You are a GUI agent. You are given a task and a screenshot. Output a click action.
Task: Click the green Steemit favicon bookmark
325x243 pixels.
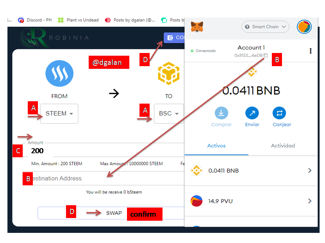click(x=164, y=20)
